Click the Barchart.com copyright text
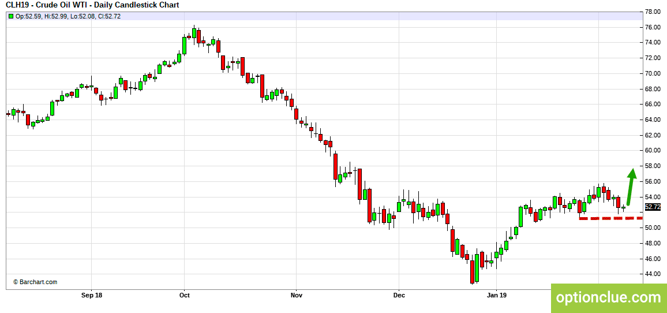The height and width of the screenshot is (313, 667). coord(35,282)
